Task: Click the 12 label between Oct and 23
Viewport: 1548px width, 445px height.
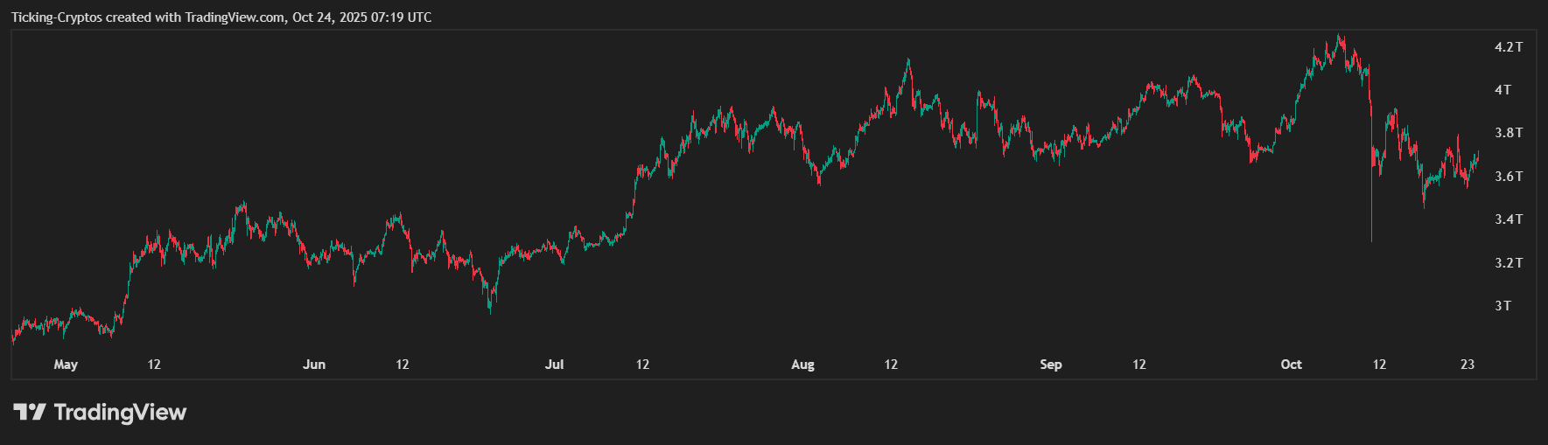Action: [1379, 365]
